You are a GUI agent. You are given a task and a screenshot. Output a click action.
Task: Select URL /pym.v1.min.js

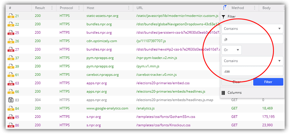148,66
